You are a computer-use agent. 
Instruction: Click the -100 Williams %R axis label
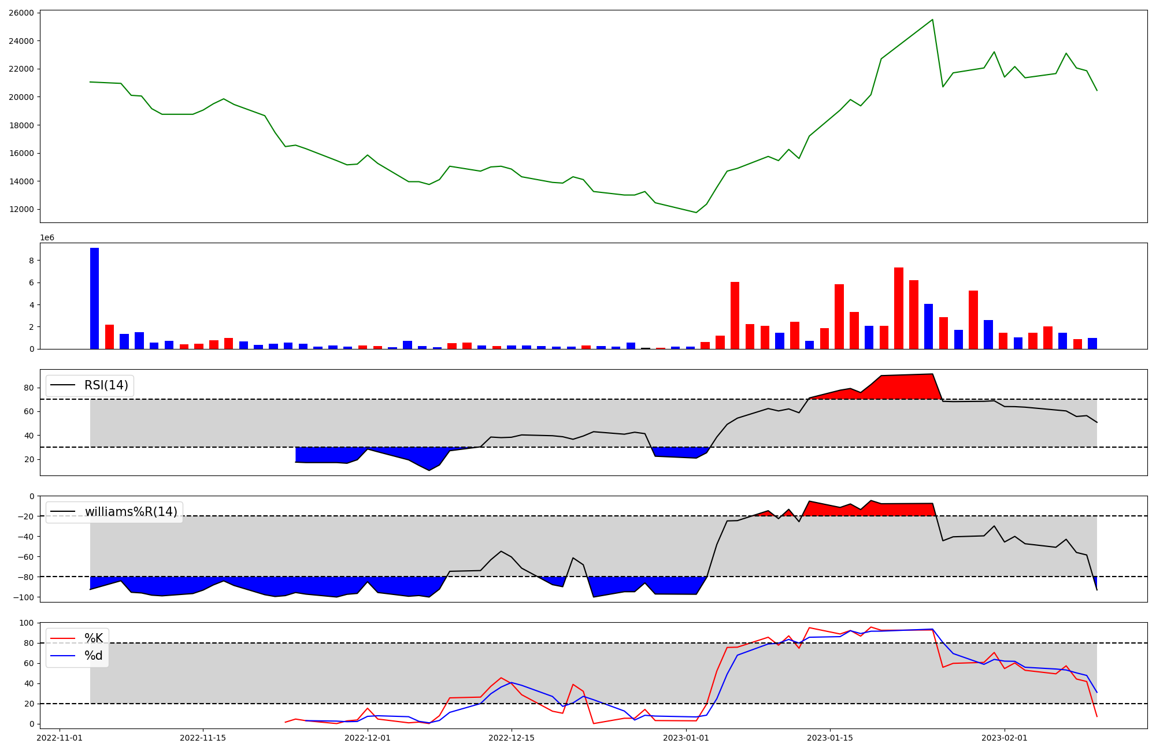click(x=23, y=597)
